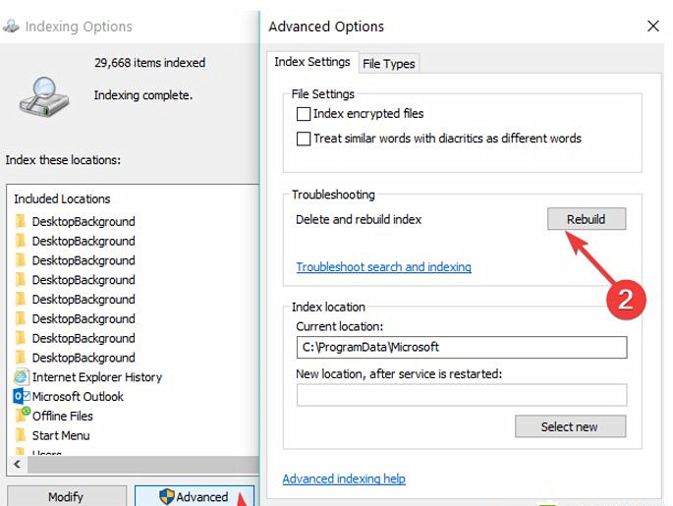This screenshot has width=673, height=506.
Task: Click the Current location field
Action: (462, 347)
